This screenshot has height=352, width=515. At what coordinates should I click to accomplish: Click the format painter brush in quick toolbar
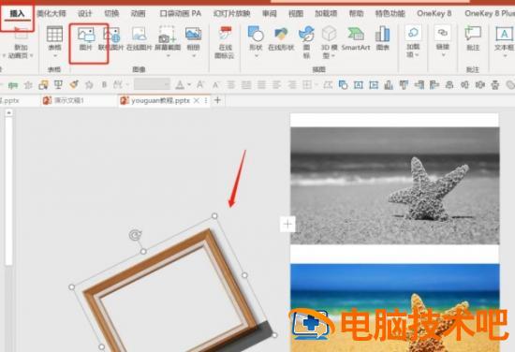coord(74,84)
